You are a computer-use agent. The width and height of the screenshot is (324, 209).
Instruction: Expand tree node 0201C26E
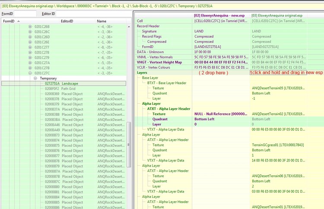pos(30,42)
